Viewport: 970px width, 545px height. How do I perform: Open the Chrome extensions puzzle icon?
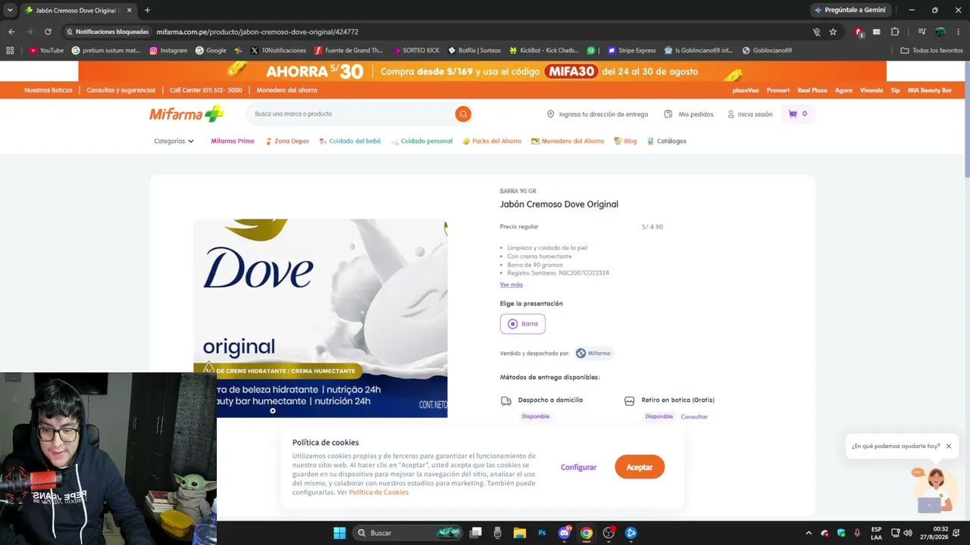pos(895,32)
